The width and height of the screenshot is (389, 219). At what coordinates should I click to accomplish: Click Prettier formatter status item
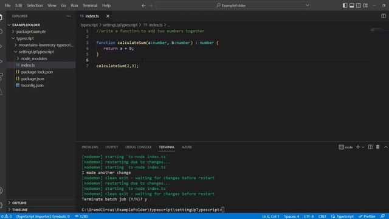[x=367, y=217]
